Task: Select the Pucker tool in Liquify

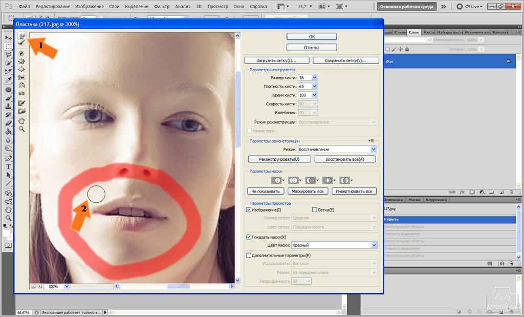Action: coord(21,61)
